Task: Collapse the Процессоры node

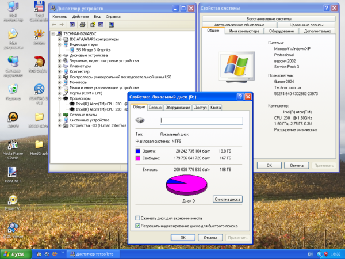Action: (59, 98)
